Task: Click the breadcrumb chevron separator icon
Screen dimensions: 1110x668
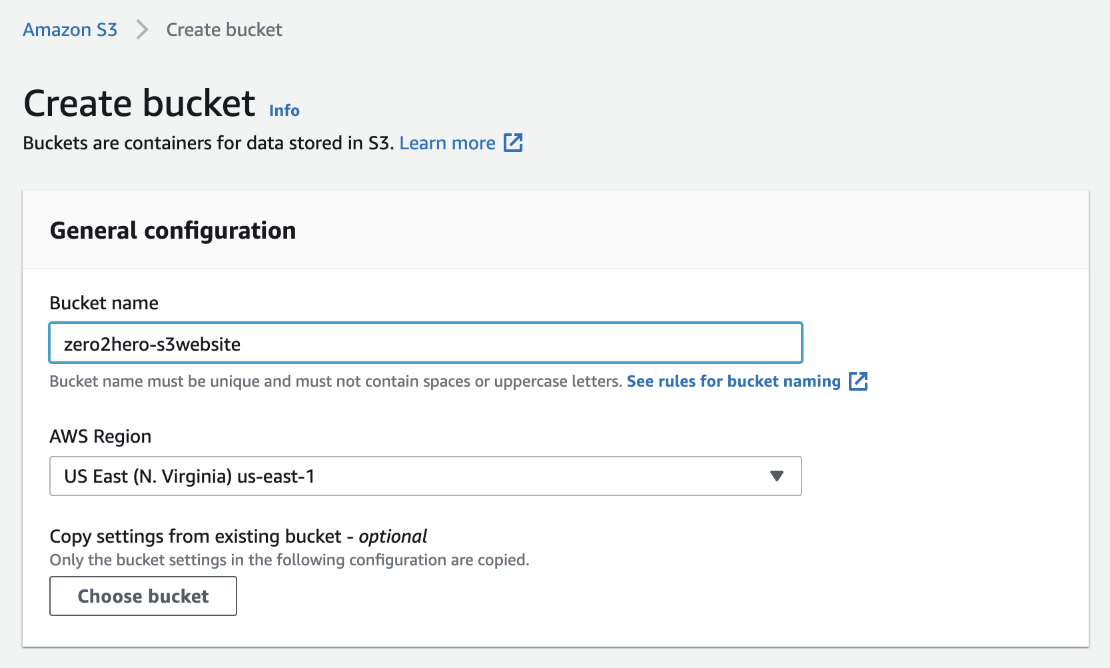Action: pos(142,30)
